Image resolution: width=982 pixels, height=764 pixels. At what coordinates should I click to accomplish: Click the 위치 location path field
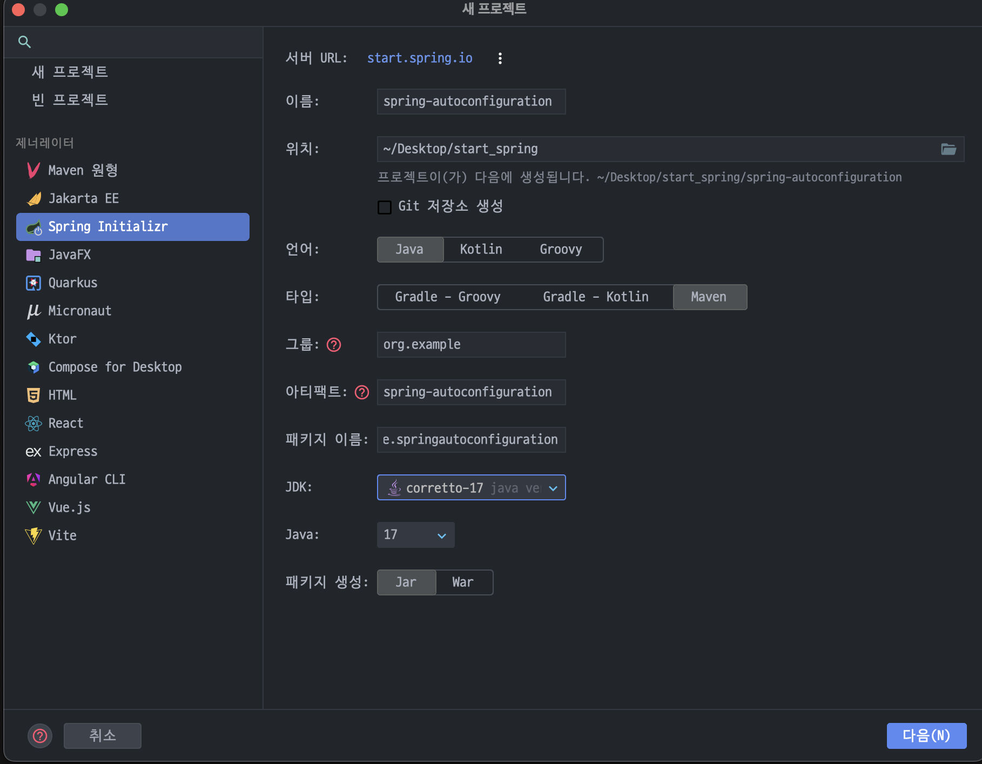[x=670, y=149]
